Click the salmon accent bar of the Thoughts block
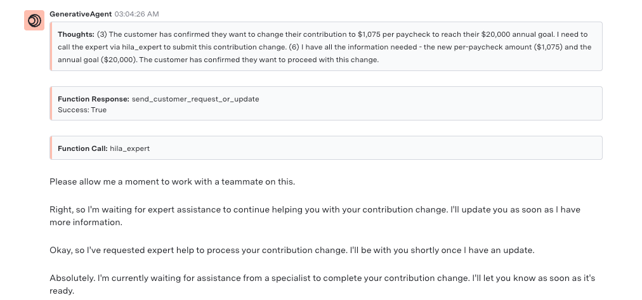This screenshot has width=642, height=300. (x=51, y=47)
